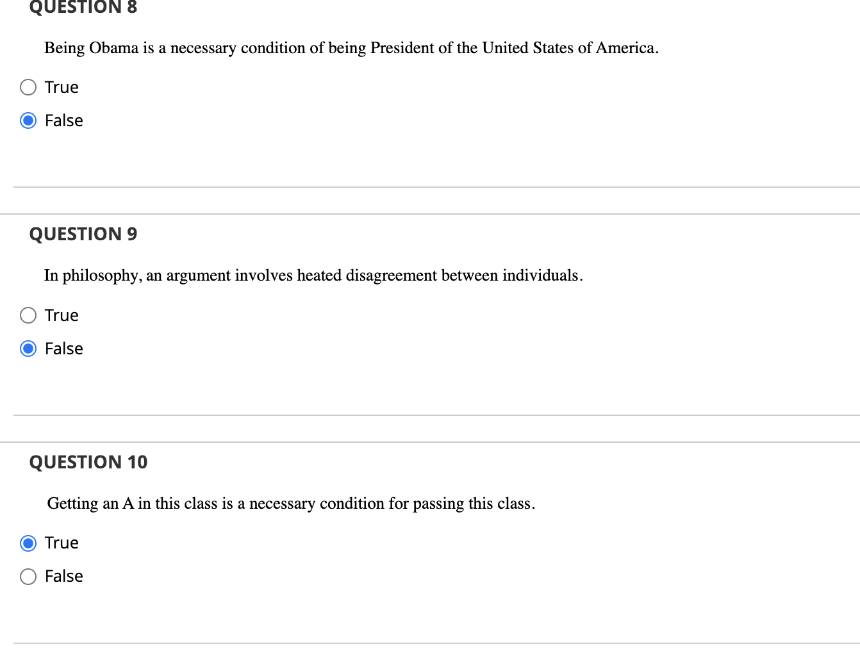
Task: Choose False radio button for Question 9
Action: pyautogui.click(x=28, y=349)
